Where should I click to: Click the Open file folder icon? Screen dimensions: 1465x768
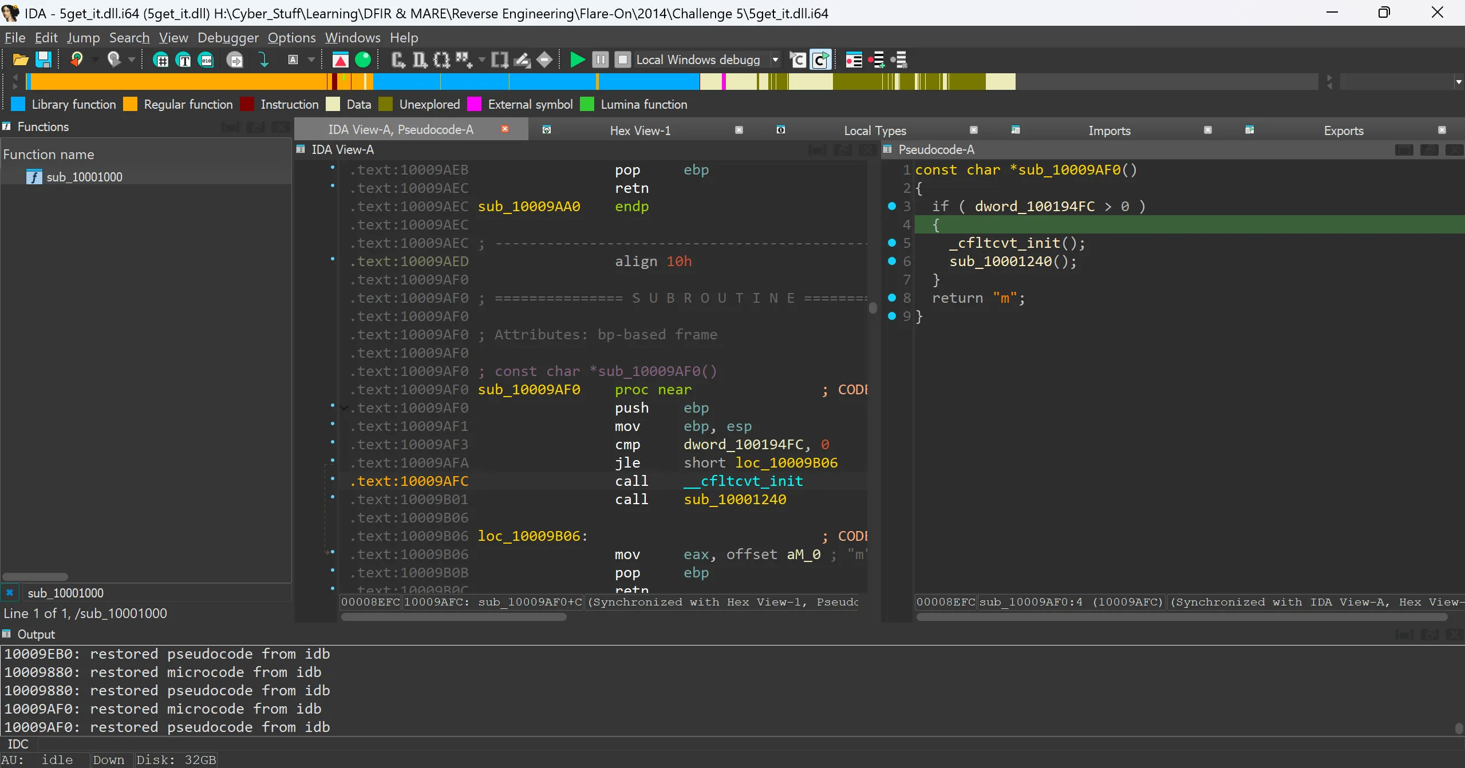pos(20,60)
